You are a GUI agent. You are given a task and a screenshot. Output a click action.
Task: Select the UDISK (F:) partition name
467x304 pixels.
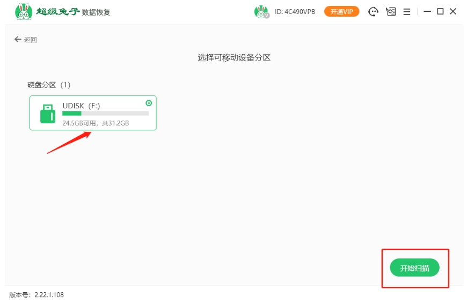coord(81,106)
